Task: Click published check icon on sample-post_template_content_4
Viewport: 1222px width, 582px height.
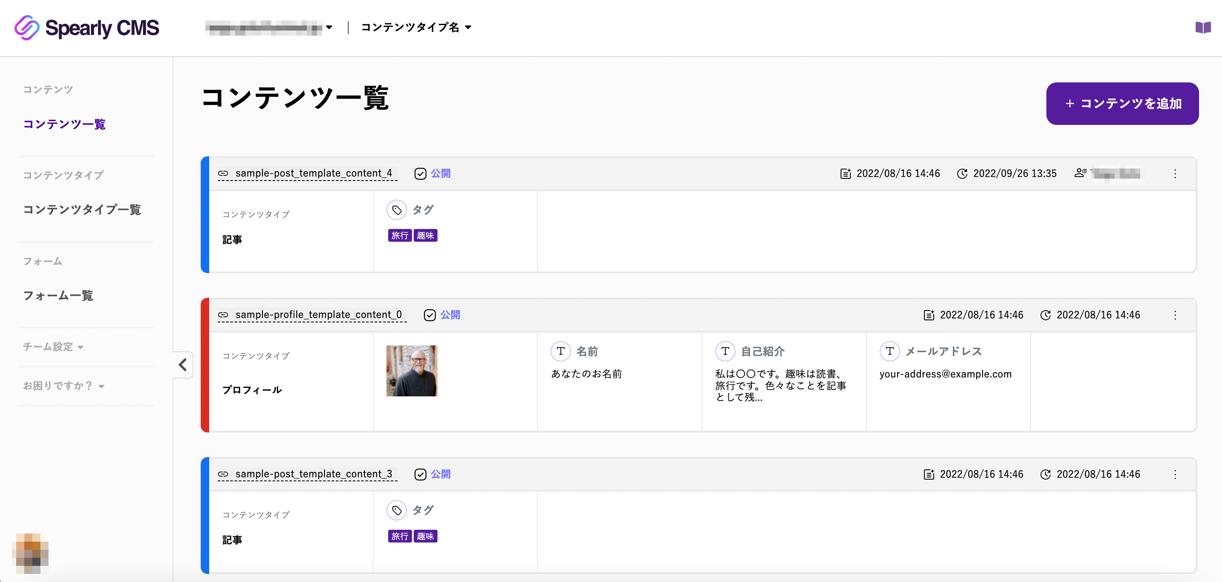Action: click(x=420, y=173)
